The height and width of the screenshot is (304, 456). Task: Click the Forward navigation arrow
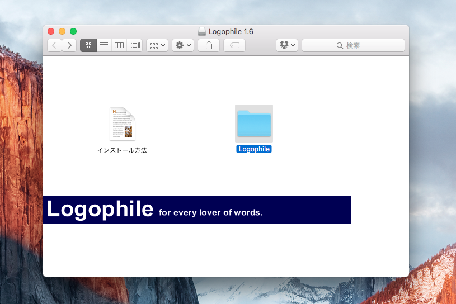coord(69,45)
